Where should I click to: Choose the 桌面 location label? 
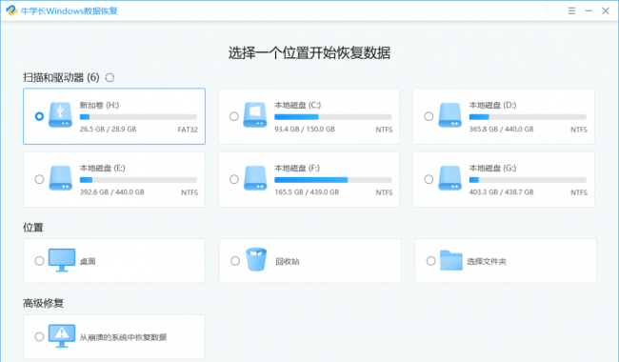tap(88, 261)
